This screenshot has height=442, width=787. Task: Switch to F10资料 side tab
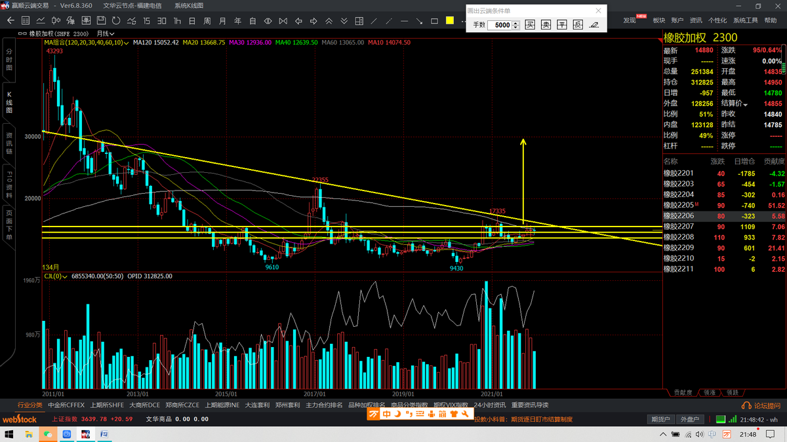9,185
